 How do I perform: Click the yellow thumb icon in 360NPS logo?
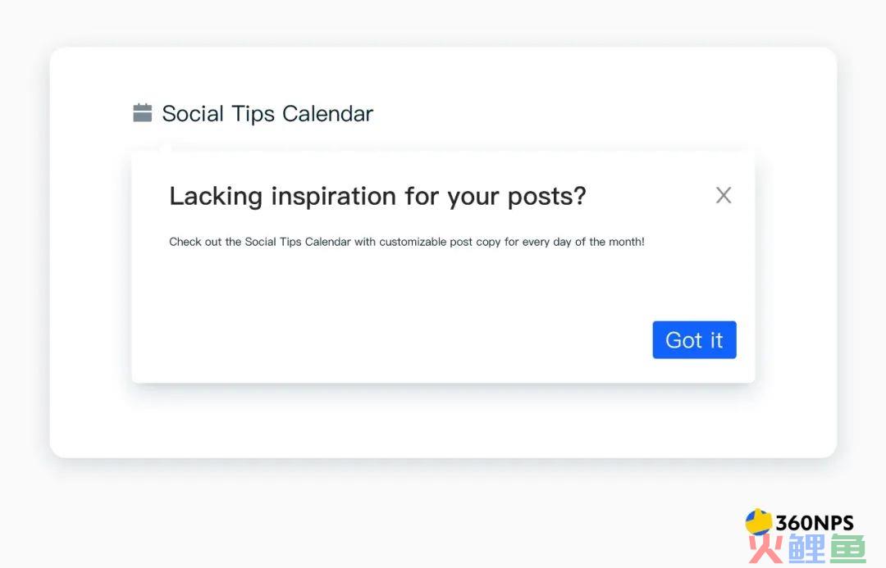[x=758, y=522]
